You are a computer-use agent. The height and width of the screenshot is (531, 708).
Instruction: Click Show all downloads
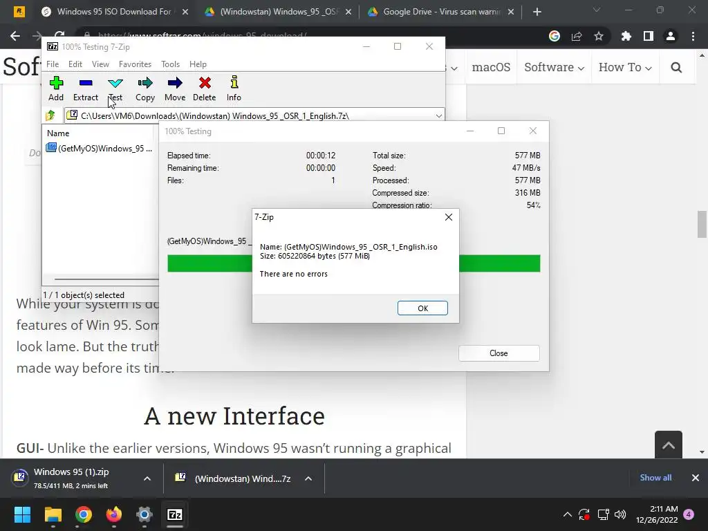[655, 478]
